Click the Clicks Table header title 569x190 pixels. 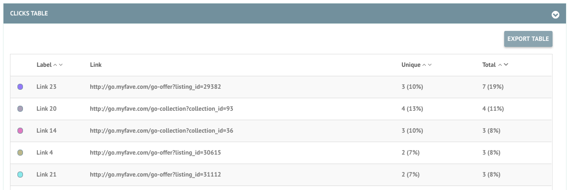29,13
